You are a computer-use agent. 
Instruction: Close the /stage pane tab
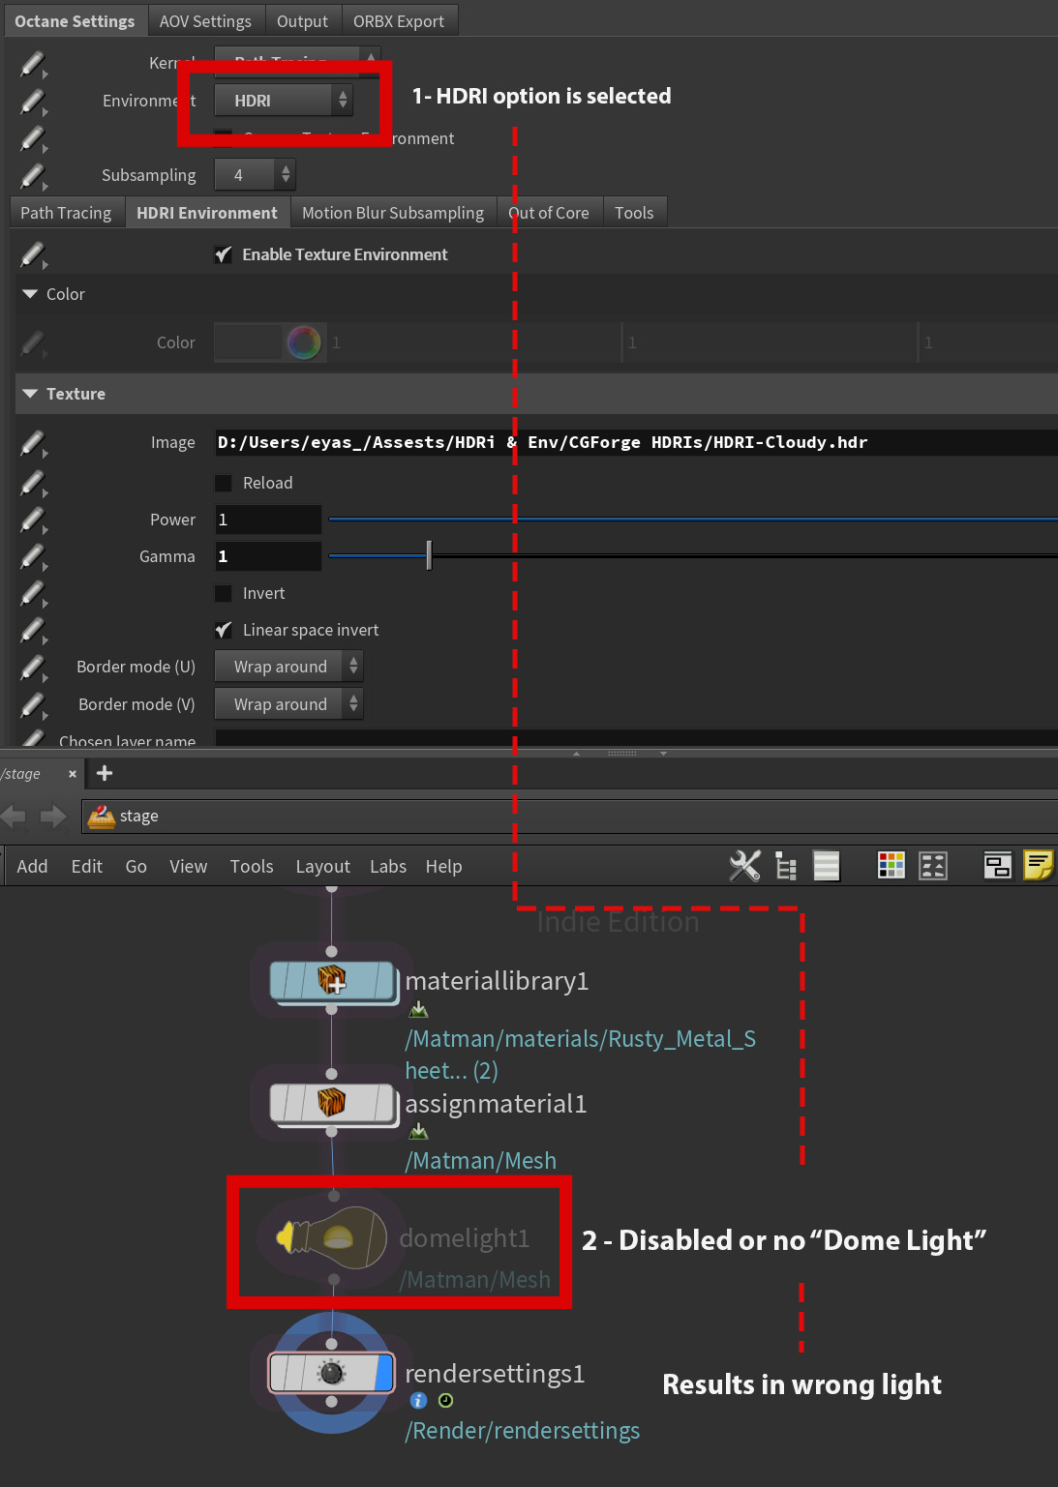click(73, 774)
